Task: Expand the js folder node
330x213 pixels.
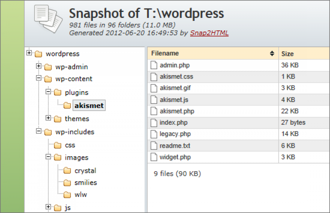Action: (48, 207)
